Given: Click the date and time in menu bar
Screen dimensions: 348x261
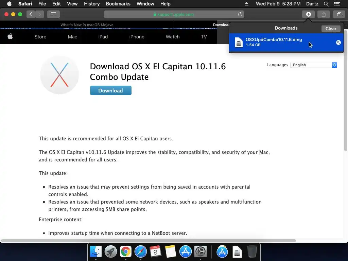Looking at the screenshot, I should tap(278, 4).
